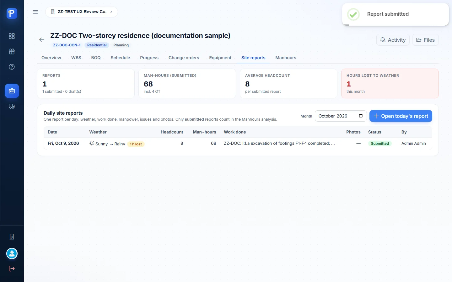452x282 pixels.
Task: Open the calendar picker icon in Month field
Action: (x=361, y=116)
